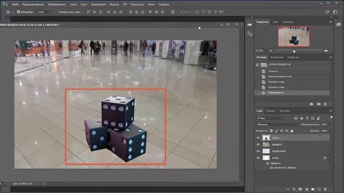This screenshot has height=193, width=344.
Task: Collapse the ПОЛЕ layer effects list arrow
Action: point(328,158)
